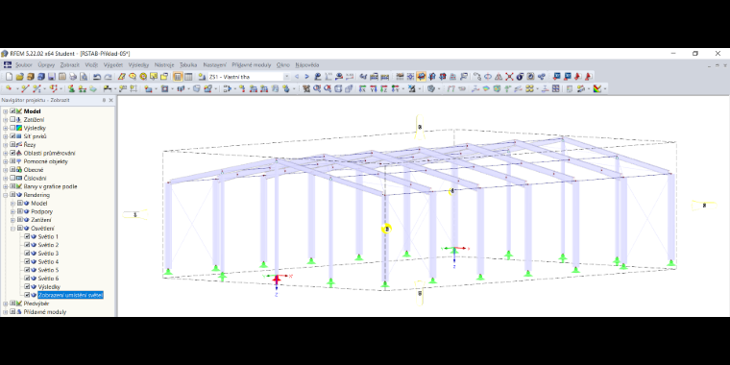Click the open folder icon in the toolbar

(19, 77)
